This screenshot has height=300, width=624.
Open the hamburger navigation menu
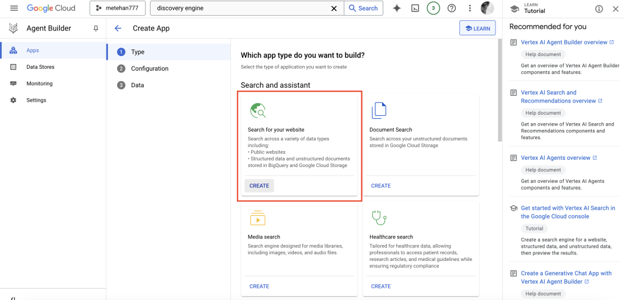tap(14, 9)
